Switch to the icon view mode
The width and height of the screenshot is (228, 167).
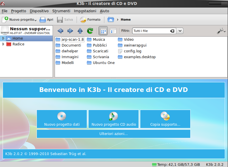tap(103, 31)
